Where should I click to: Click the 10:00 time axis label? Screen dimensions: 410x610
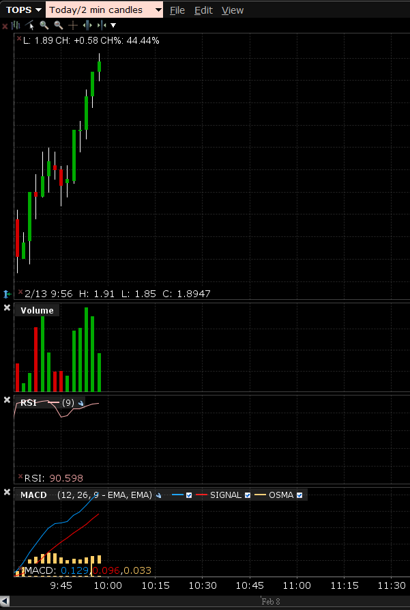pyautogui.click(x=108, y=585)
